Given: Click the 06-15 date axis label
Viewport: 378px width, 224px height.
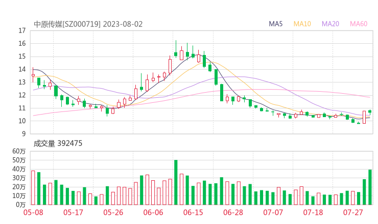Looking at the screenshot, I should click(x=193, y=212).
